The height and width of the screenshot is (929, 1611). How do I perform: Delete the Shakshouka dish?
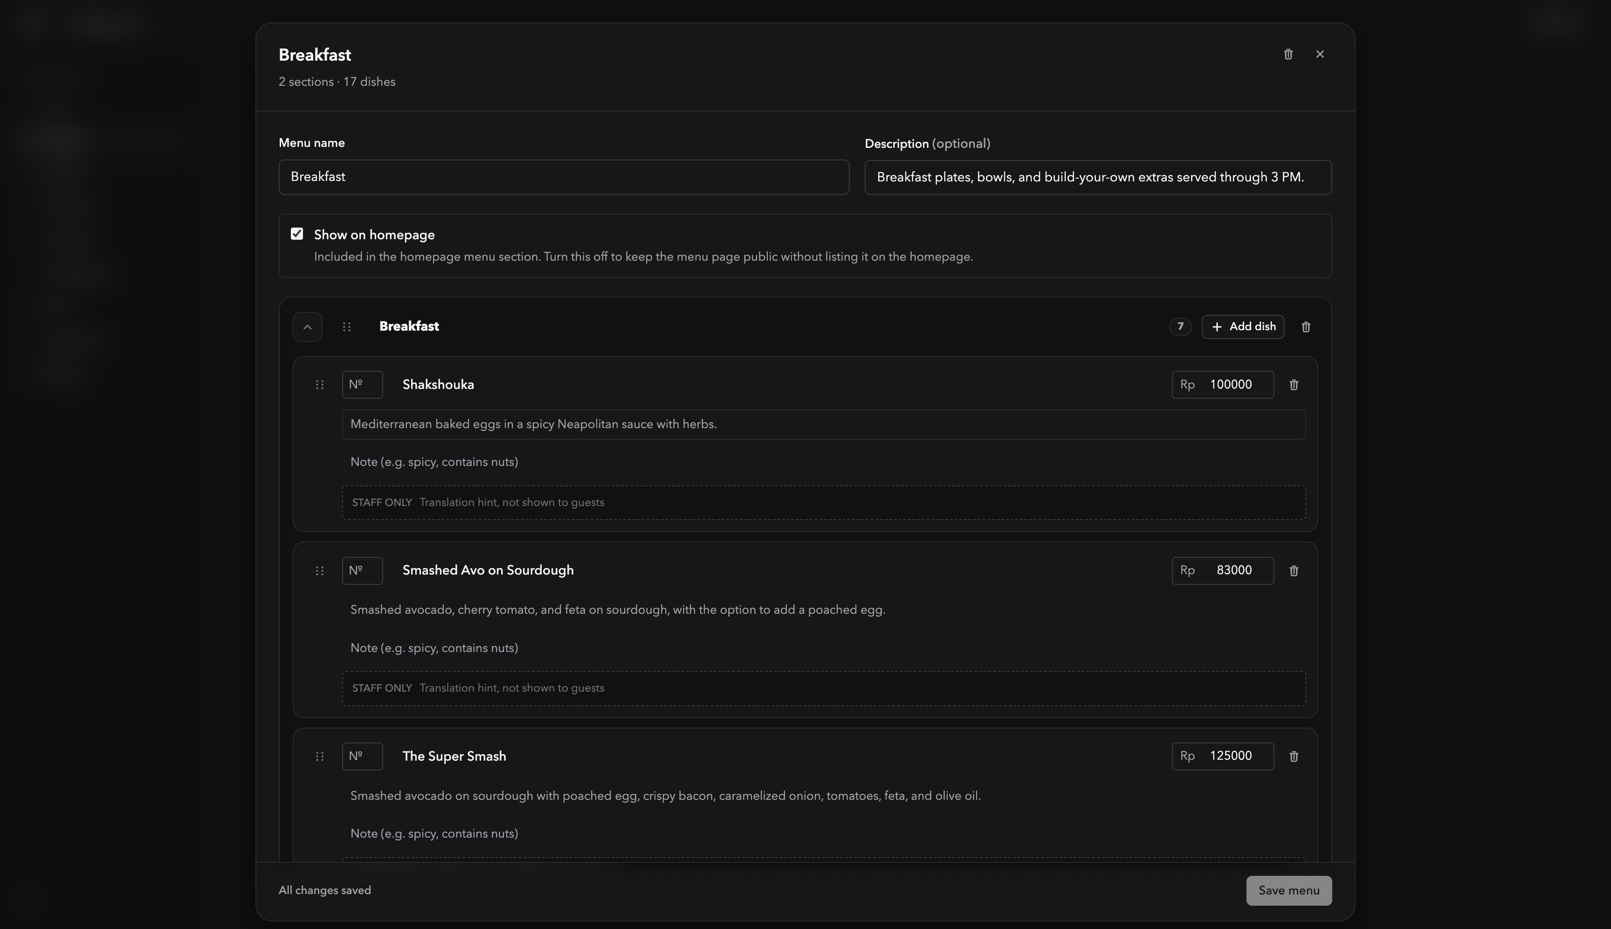1294,385
